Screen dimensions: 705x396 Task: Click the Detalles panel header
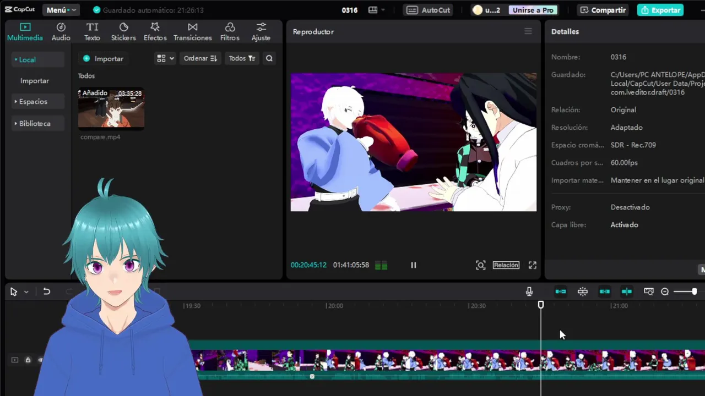(x=565, y=31)
